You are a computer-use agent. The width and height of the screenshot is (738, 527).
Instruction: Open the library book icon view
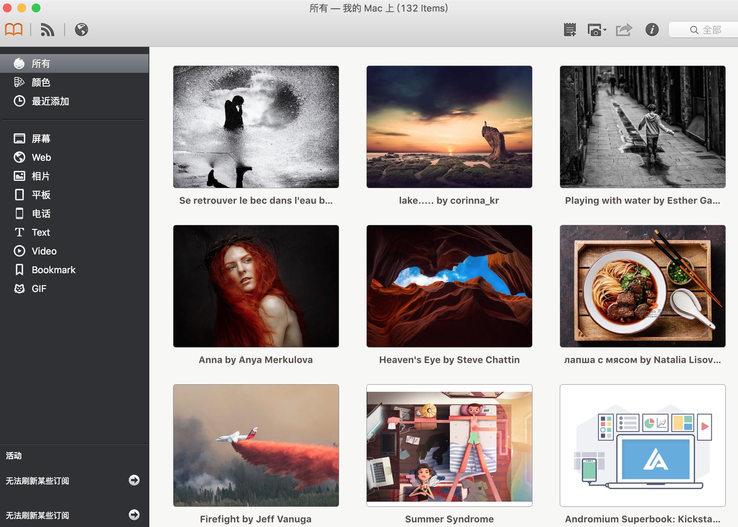click(x=14, y=30)
